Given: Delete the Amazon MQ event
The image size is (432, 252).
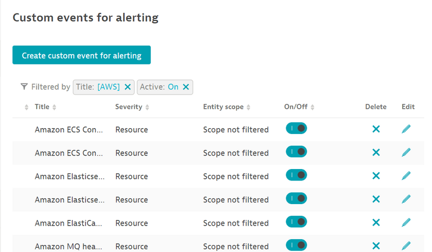Looking at the screenshot, I should 376,246.
